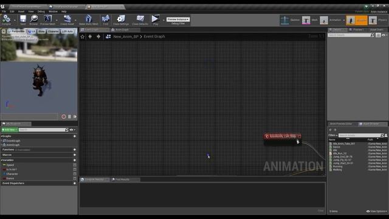Open the Edit menu

pyautogui.click(x=12, y=12)
